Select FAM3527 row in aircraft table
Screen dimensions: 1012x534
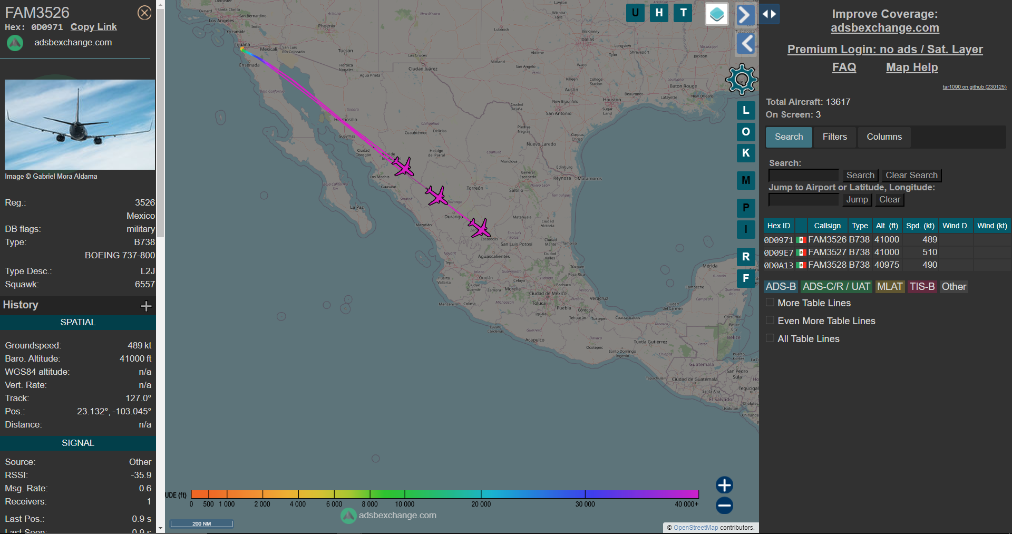coord(887,253)
